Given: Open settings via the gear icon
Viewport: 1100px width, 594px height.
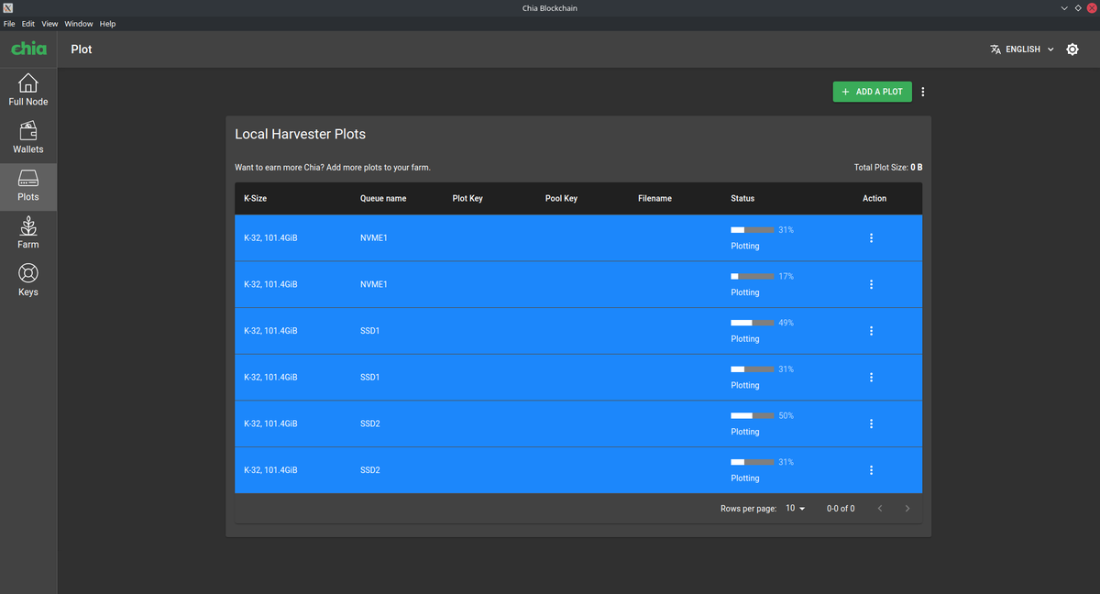Looking at the screenshot, I should click(1072, 49).
